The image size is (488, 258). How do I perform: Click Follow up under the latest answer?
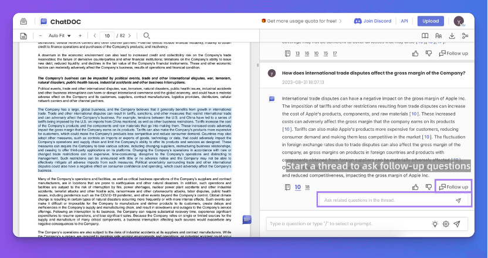[x=453, y=187]
